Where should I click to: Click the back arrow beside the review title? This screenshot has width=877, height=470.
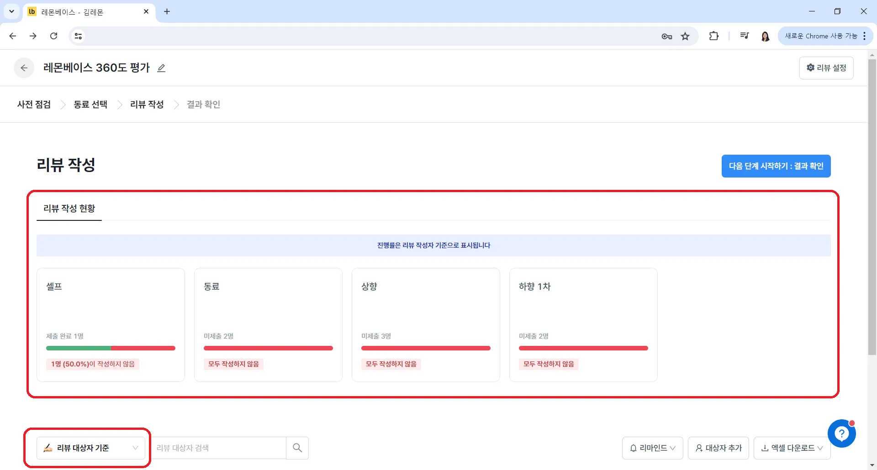point(24,68)
